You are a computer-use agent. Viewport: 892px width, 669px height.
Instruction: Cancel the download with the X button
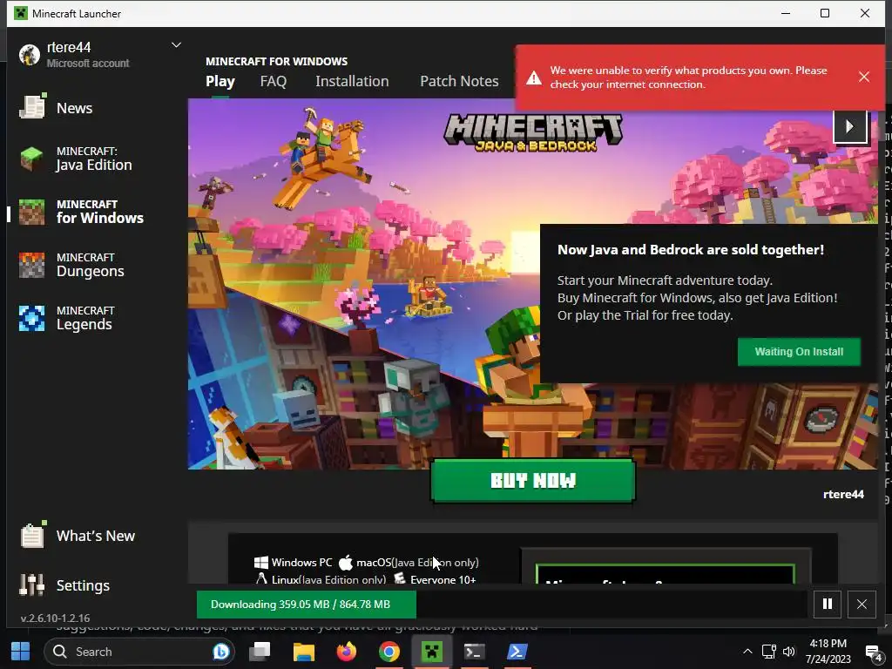[x=862, y=605]
